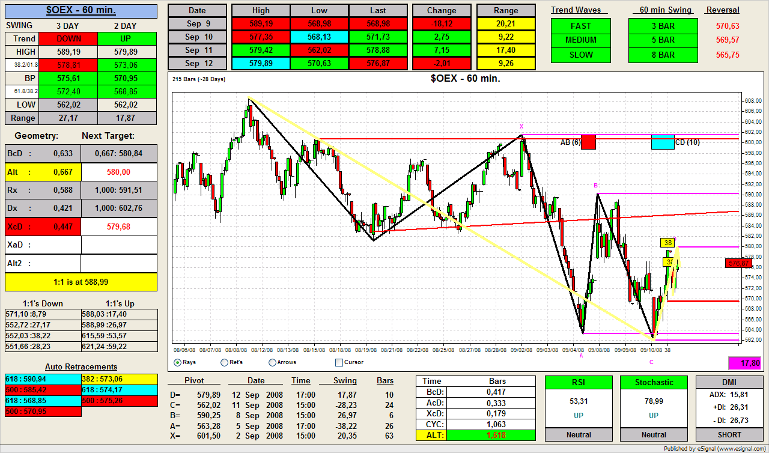Select the 3 BAR swing button

[x=663, y=26]
